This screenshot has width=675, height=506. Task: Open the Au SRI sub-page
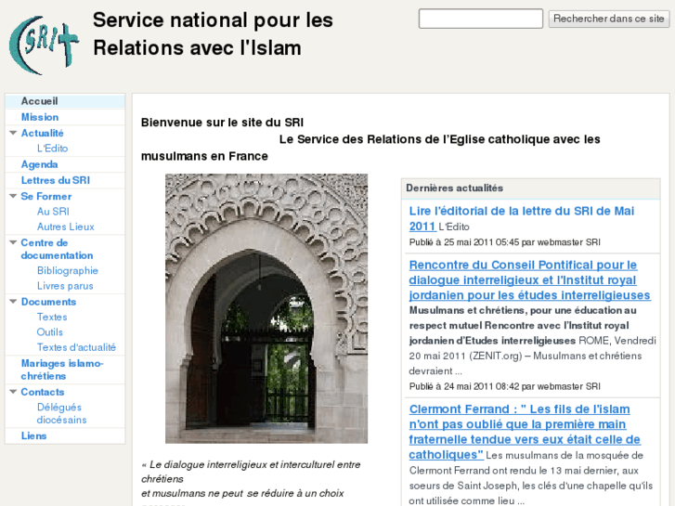pyautogui.click(x=53, y=212)
